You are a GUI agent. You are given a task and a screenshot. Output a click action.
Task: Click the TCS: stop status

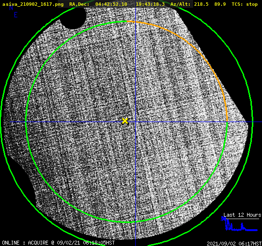pos(245,4)
